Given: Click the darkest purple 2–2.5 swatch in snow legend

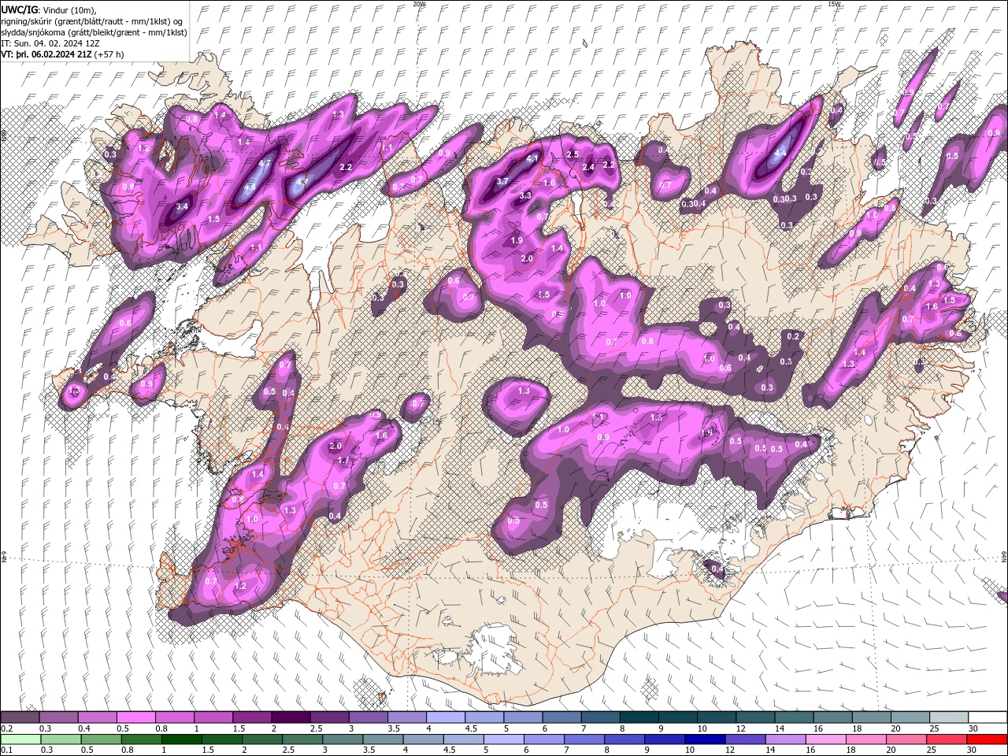Looking at the screenshot, I should click(291, 717).
